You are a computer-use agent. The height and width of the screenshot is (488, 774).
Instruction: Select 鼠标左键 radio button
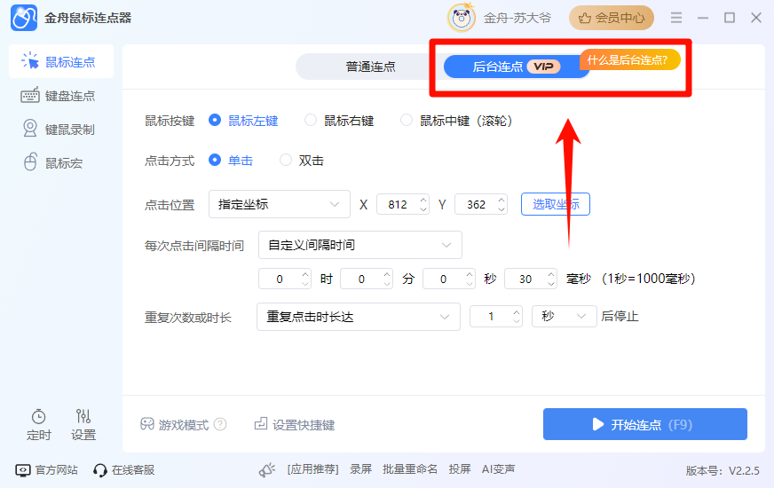pos(215,120)
